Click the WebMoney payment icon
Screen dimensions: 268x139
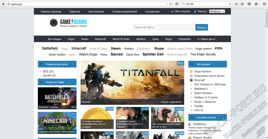point(190,124)
